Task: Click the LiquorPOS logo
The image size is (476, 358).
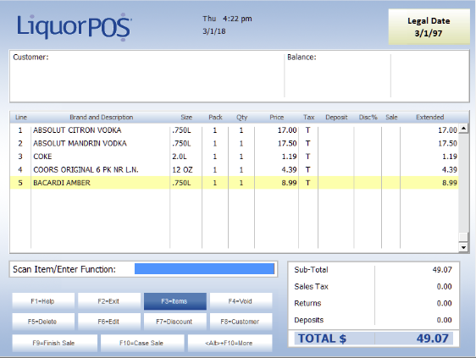Action: pos(74,26)
